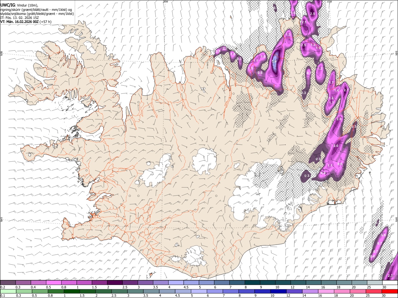This screenshot has width=398, height=298.
Task: Pick the snow scale swatch starting at 3
Action: 146,282
